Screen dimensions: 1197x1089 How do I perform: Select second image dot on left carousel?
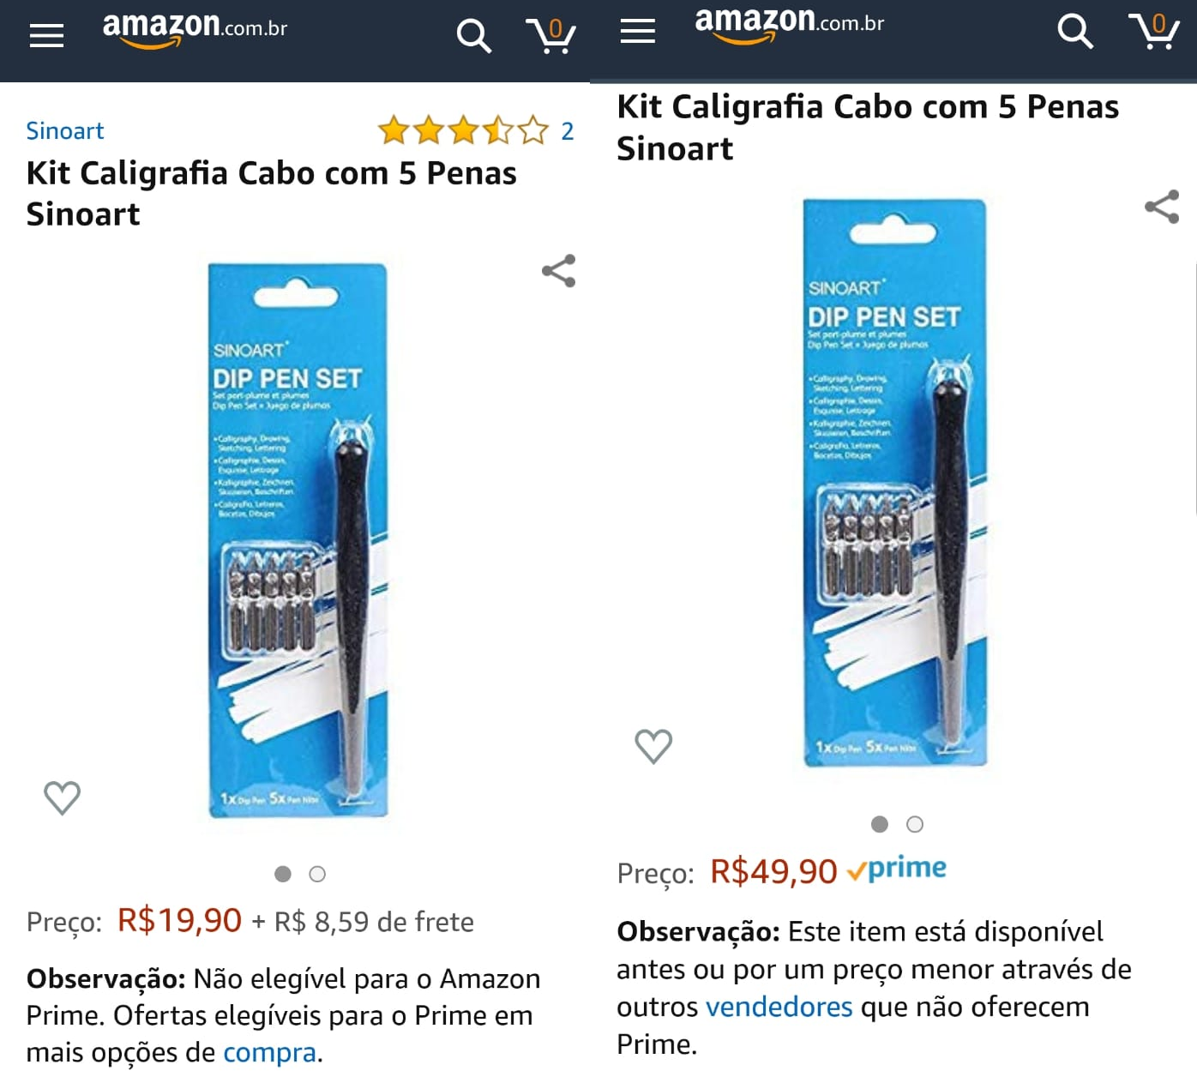[317, 874]
